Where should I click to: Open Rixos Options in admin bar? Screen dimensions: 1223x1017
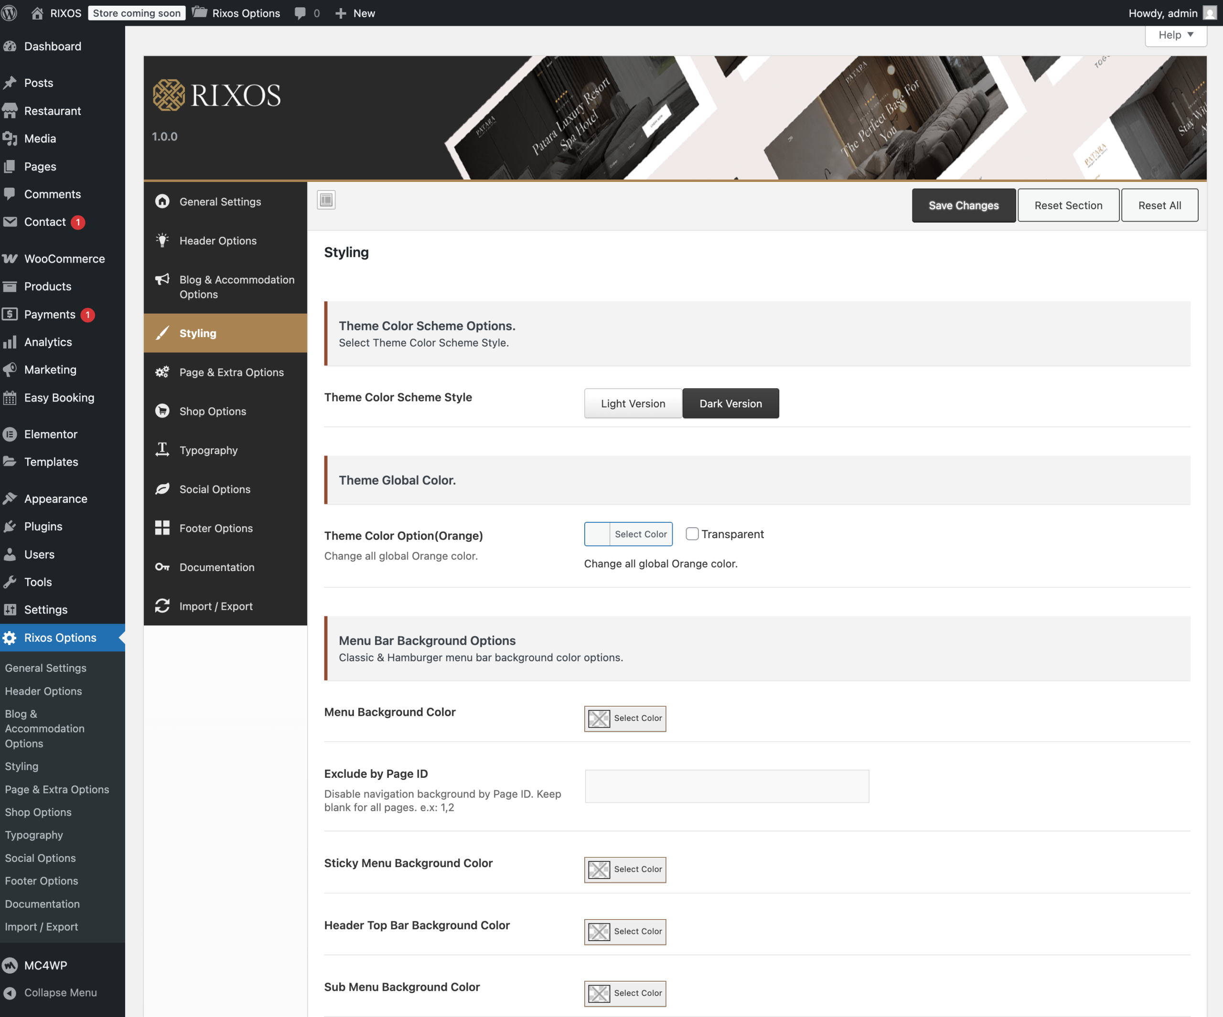tap(236, 13)
